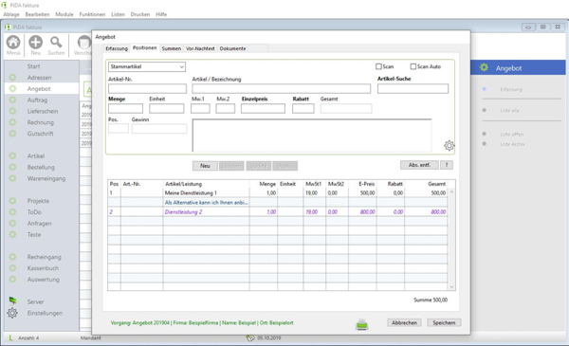The image size is (569, 346).
Task: Click the Neu position button
Action: pos(205,166)
